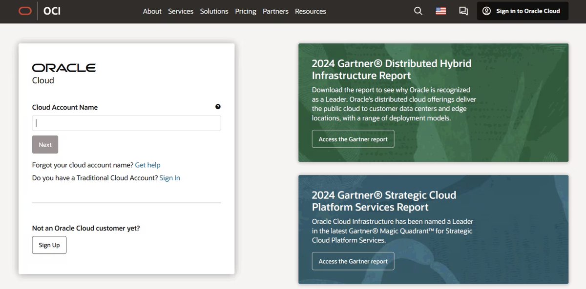
Task: Open the chat bubbles icon
Action: pyautogui.click(x=463, y=11)
